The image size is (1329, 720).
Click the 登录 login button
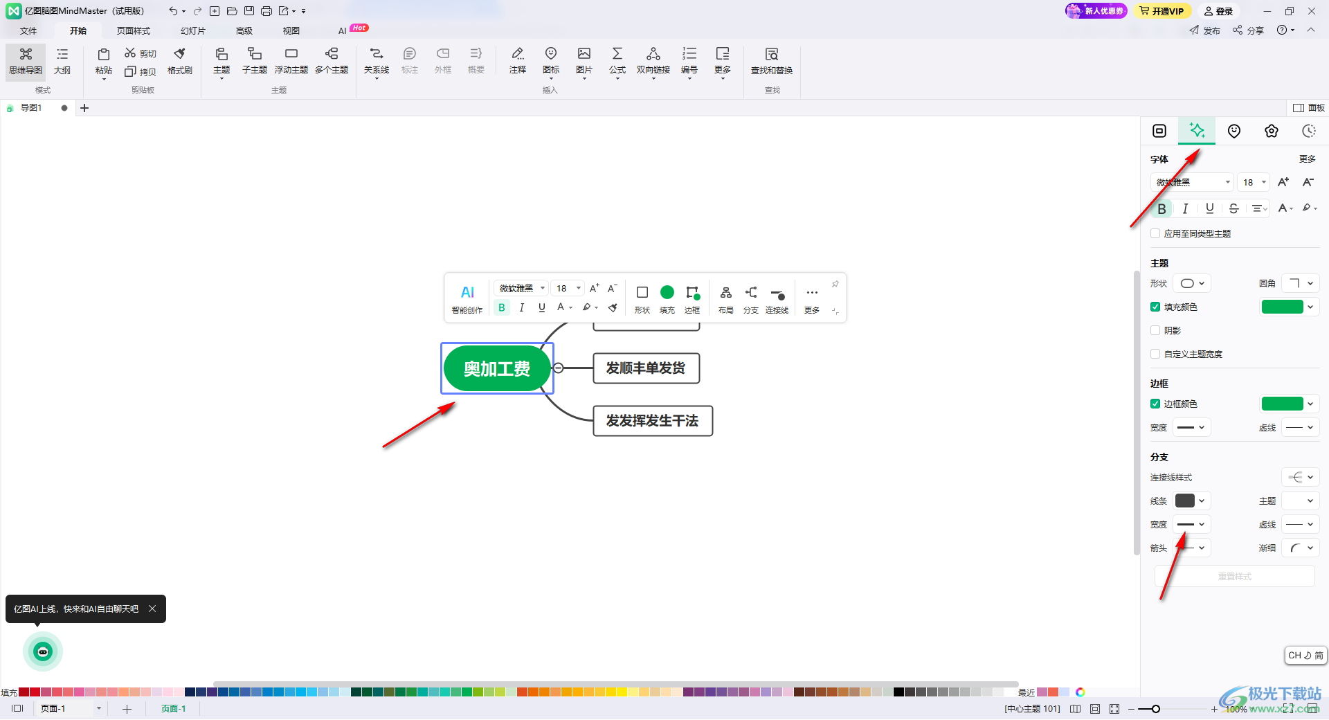(1218, 11)
